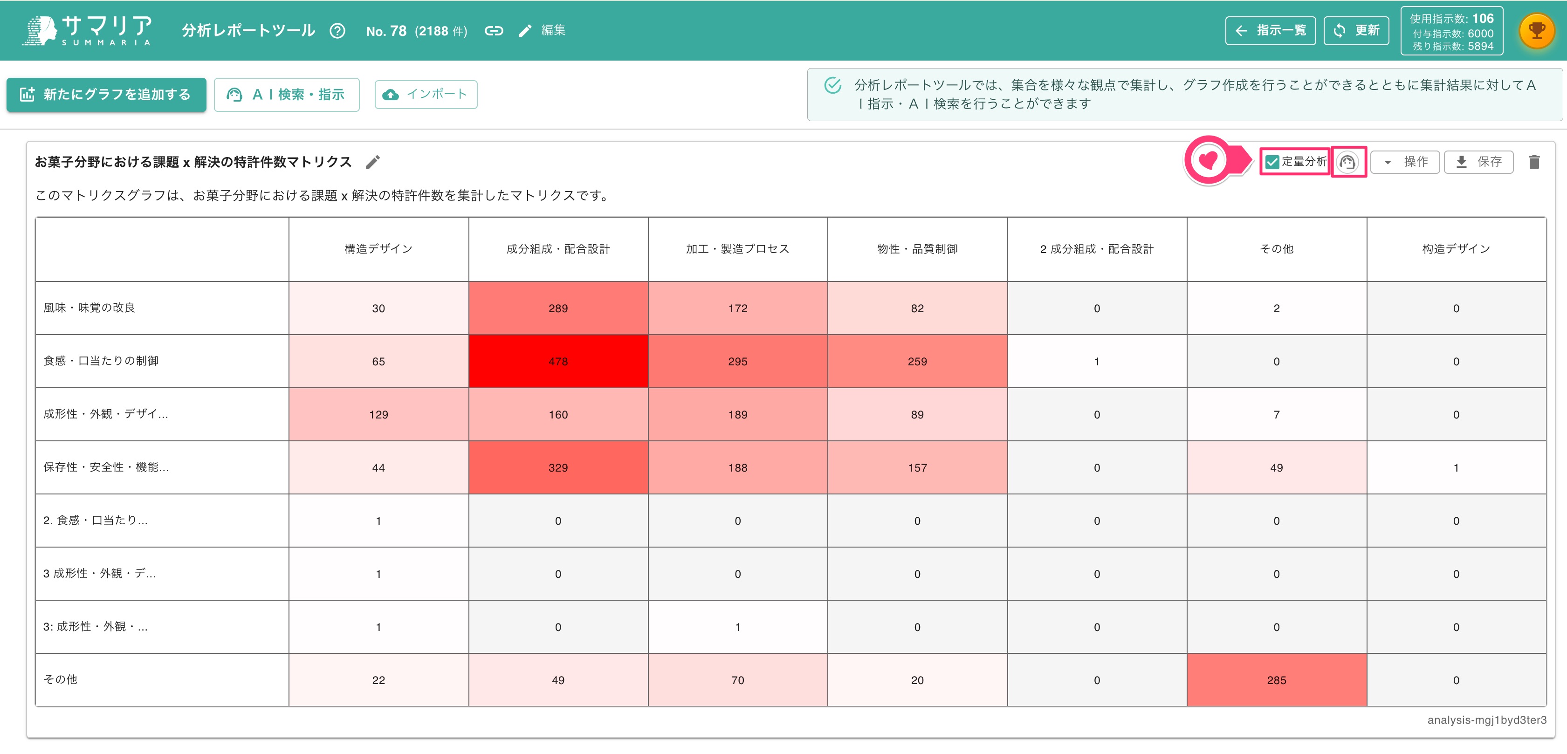This screenshot has width=1567, height=754.
Task: Click the cell with value 82
Action: point(917,308)
